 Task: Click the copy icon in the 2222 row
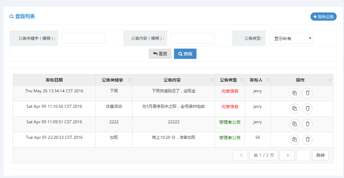click(x=294, y=124)
